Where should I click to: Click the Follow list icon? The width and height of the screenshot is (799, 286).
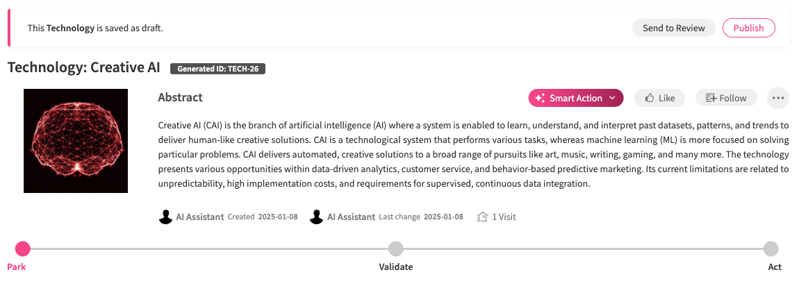(710, 99)
